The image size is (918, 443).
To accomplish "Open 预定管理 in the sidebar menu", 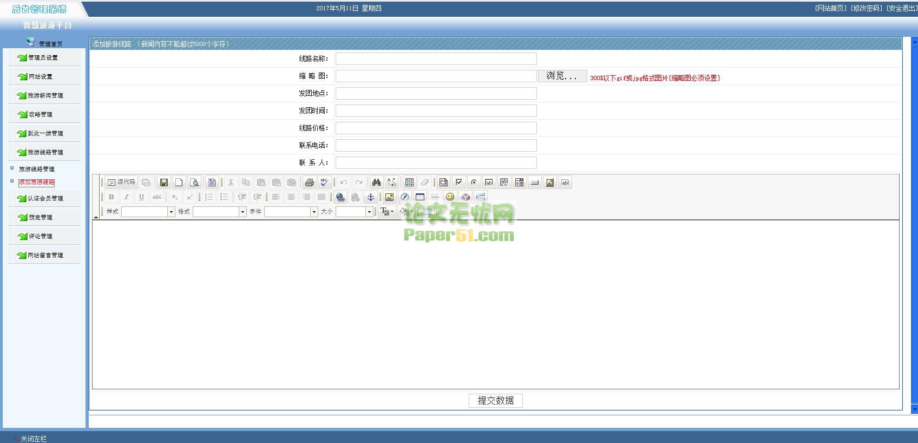I will [x=41, y=217].
